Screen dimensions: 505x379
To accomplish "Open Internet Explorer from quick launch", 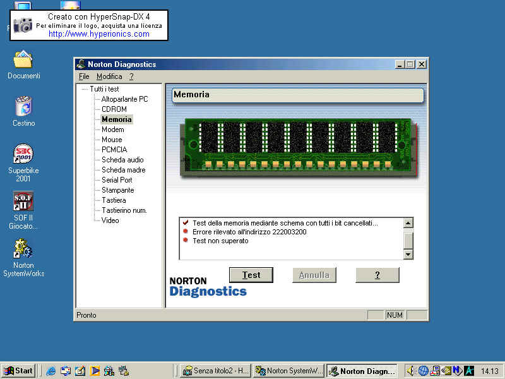I will coord(51,371).
